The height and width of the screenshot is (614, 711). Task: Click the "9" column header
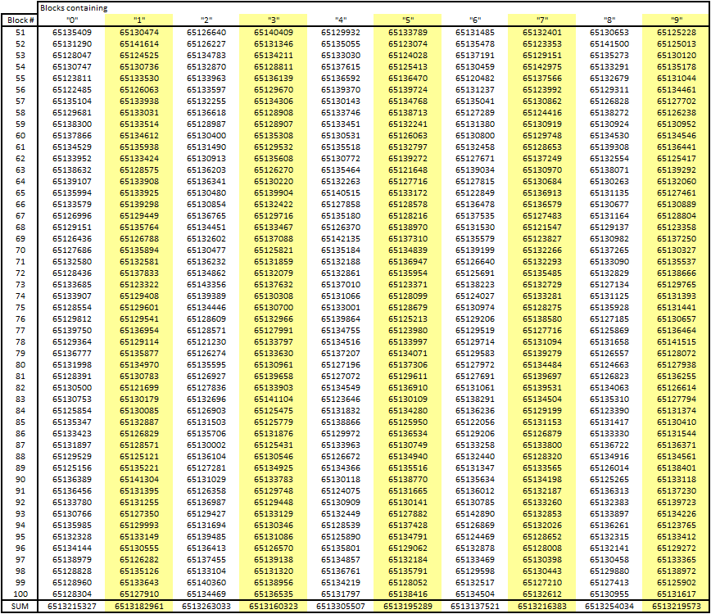[x=676, y=20]
